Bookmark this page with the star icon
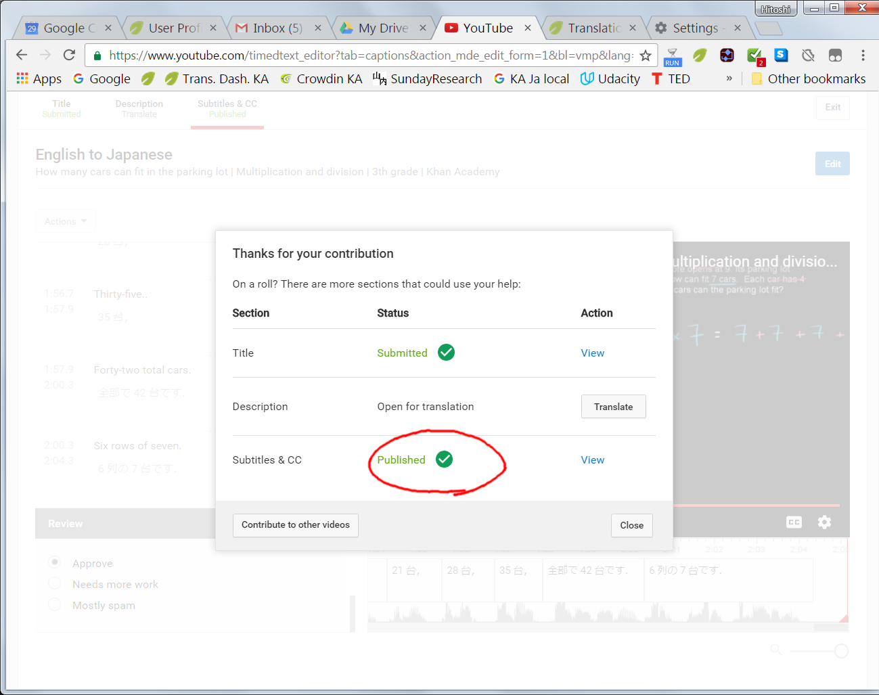879x695 pixels. click(646, 55)
